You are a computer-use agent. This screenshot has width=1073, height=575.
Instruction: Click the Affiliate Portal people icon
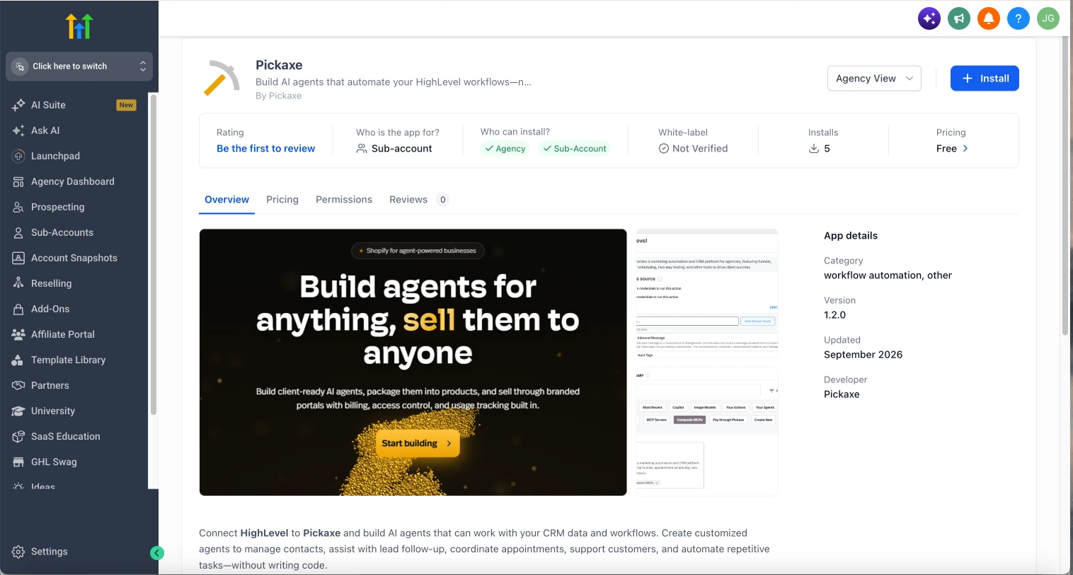18,334
